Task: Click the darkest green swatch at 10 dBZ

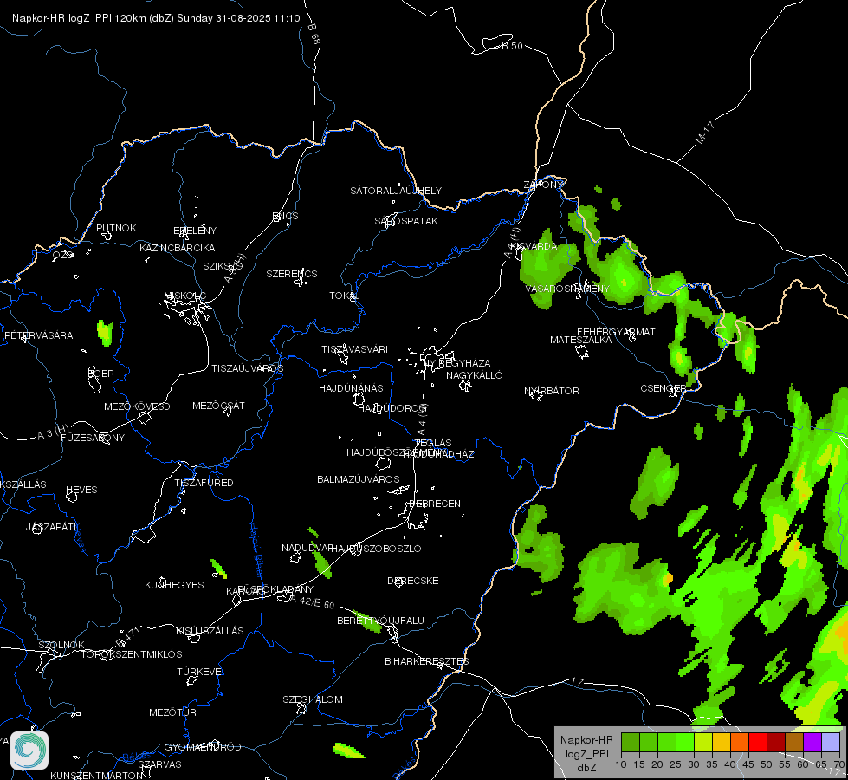Action: pyautogui.click(x=630, y=742)
